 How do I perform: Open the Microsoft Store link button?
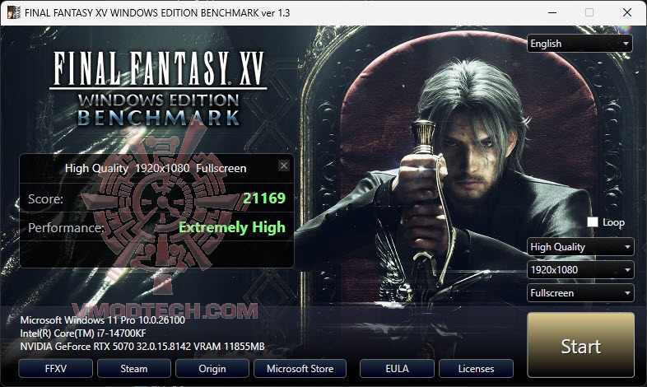(x=300, y=368)
